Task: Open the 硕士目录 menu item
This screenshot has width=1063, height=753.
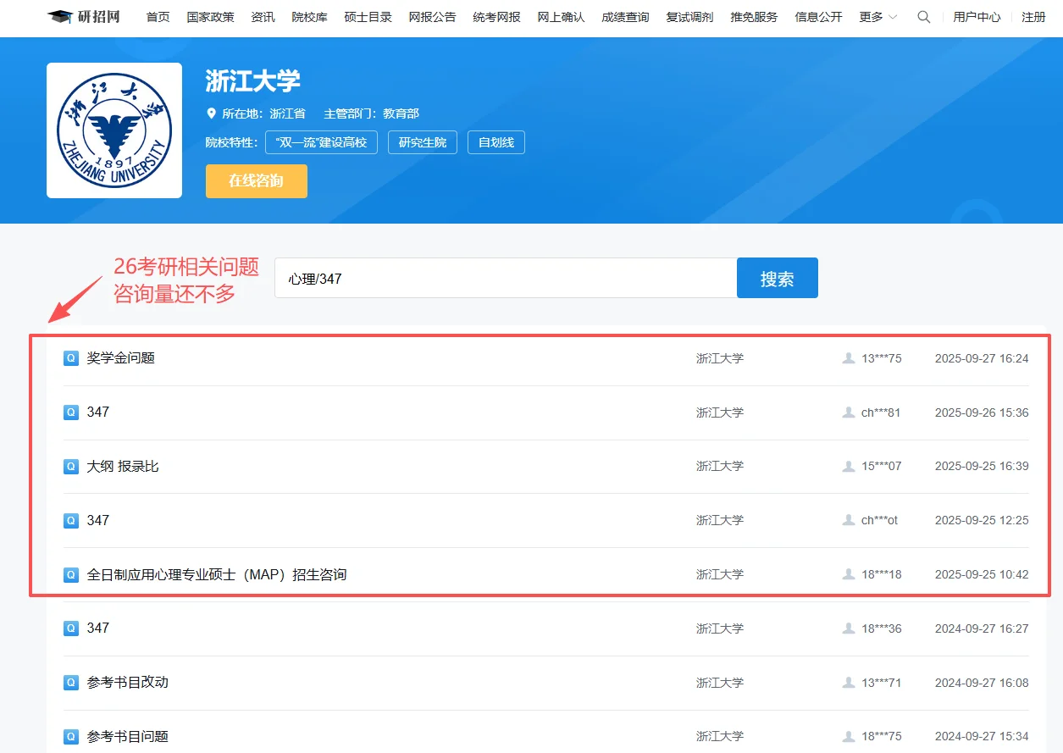Action: click(368, 16)
